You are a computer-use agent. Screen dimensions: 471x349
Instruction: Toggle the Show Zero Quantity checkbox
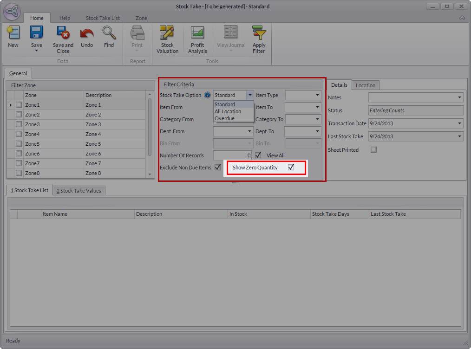(291, 168)
